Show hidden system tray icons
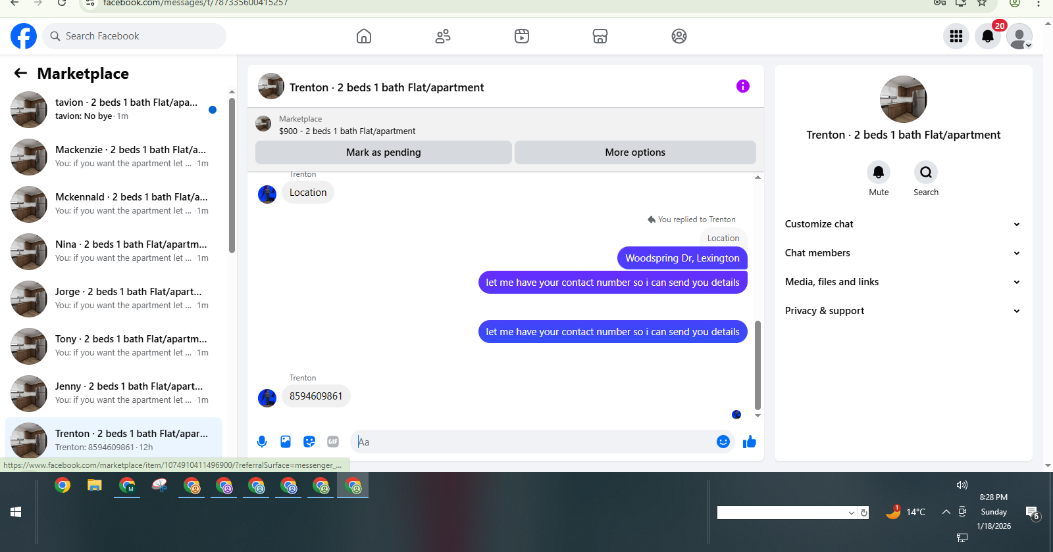Screen dimensions: 1053x552 (946, 512)
